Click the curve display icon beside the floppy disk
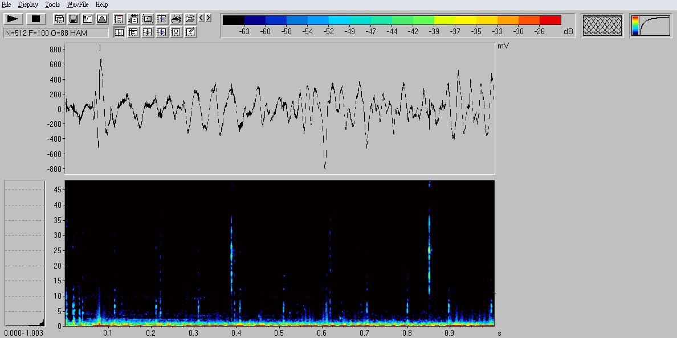Image resolution: width=677 pixels, height=338 pixels. point(87,19)
